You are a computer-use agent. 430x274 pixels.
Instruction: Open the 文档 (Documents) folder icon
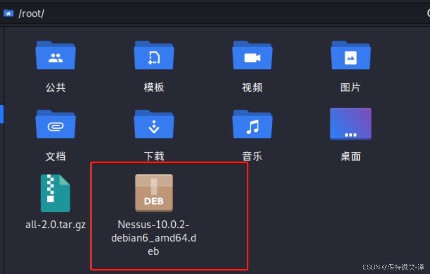(56, 124)
